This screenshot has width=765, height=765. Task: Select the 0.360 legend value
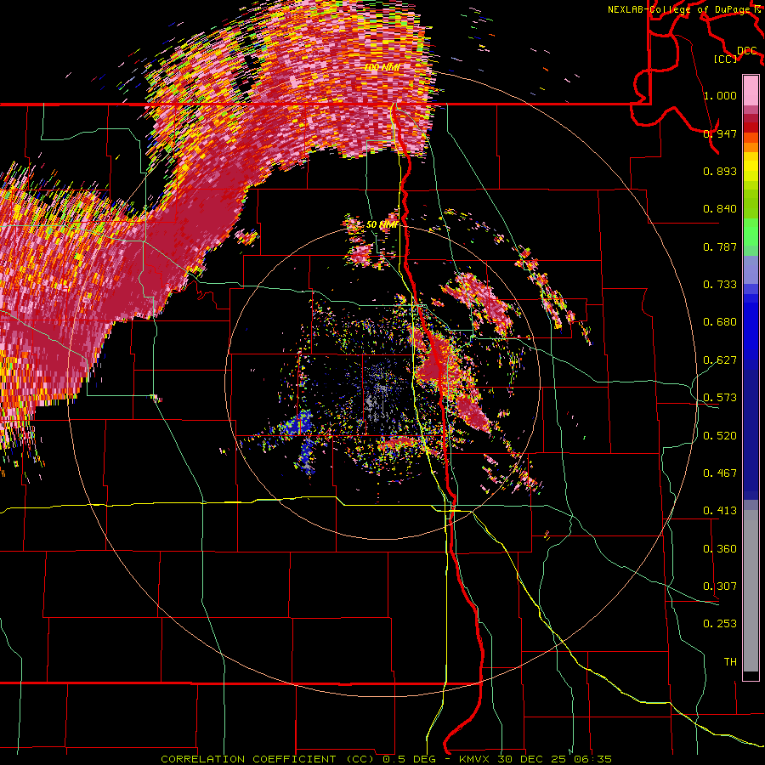click(720, 549)
